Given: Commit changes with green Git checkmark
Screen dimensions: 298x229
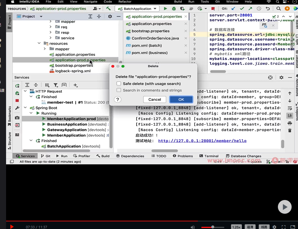Looking at the screenshot, I should [x=242, y=9].
